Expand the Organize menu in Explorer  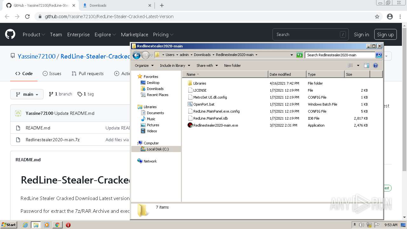tap(144, 66)
